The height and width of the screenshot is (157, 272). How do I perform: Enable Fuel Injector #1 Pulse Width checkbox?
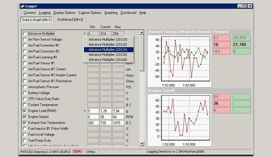[x=25, y=129]
